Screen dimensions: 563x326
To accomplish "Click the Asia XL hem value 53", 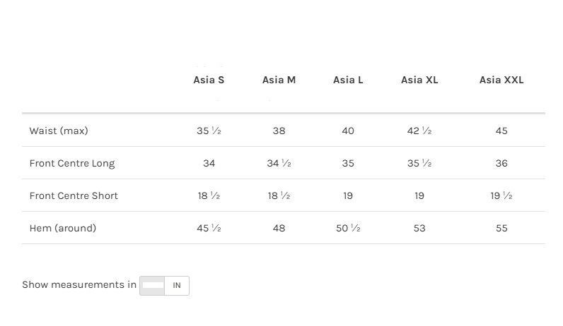I will click(419, 229).
